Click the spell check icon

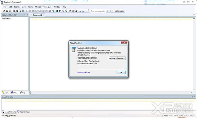pos(60,11)
